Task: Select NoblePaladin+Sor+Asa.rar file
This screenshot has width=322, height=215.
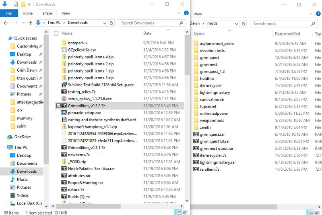Action: [91, 169]
